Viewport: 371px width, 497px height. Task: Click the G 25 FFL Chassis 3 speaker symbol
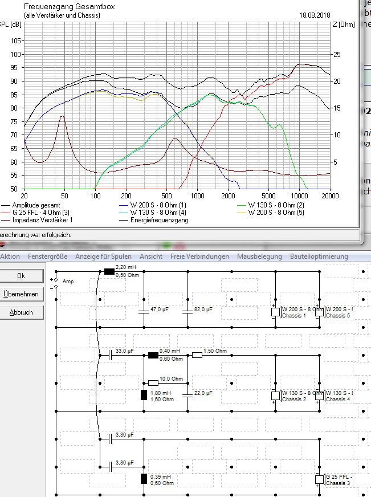(320, 479)
